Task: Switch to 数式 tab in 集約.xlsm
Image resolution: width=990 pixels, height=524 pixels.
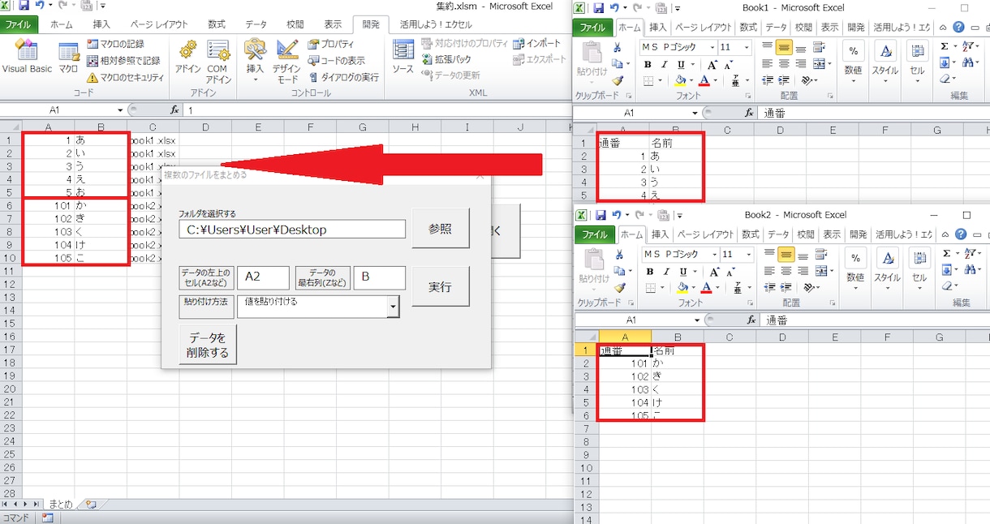Action: pos(217,24)
